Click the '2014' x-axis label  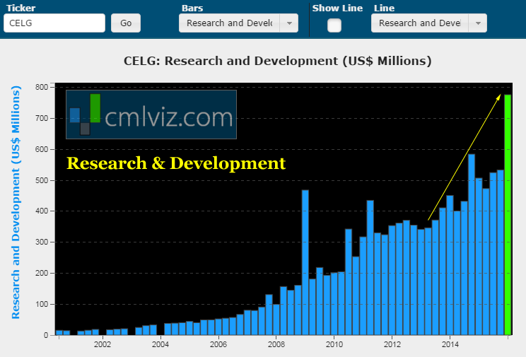pos(450,344)
